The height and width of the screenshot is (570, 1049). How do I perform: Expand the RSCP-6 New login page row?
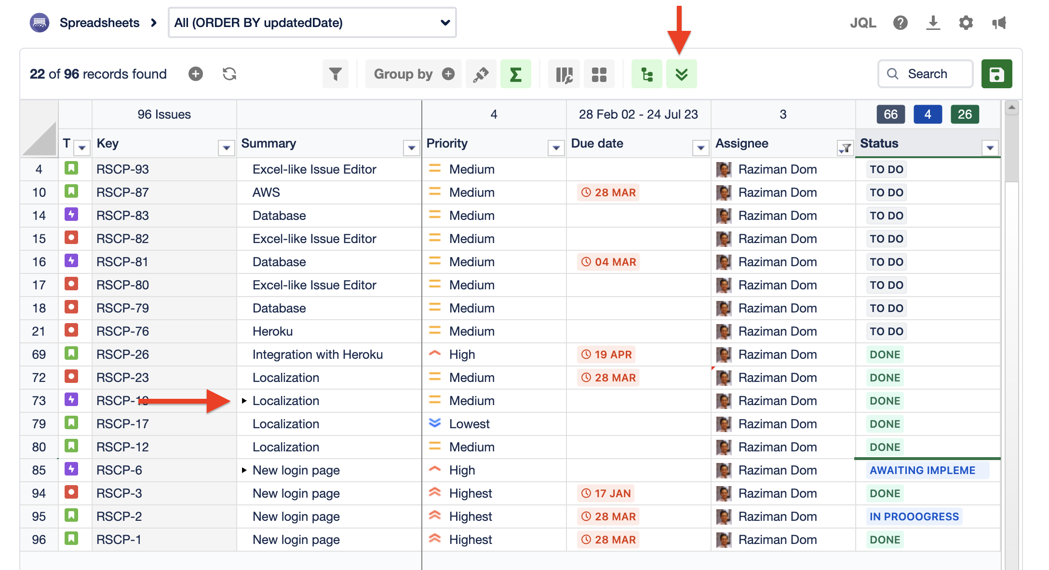click(244, 470)
